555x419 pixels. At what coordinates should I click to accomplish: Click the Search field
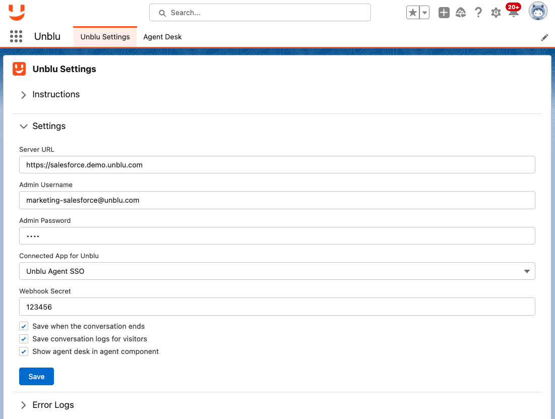point(260,12)
